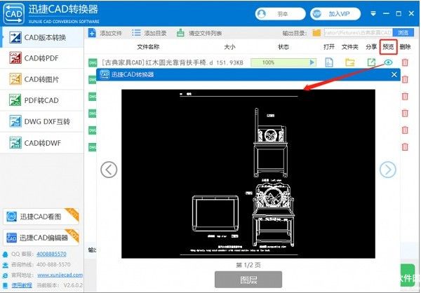Click the user account login button

280,14
